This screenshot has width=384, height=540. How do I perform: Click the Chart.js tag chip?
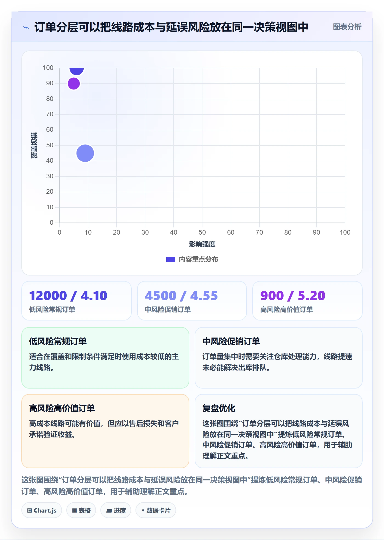pyautogui.click(x=42, y=510)
